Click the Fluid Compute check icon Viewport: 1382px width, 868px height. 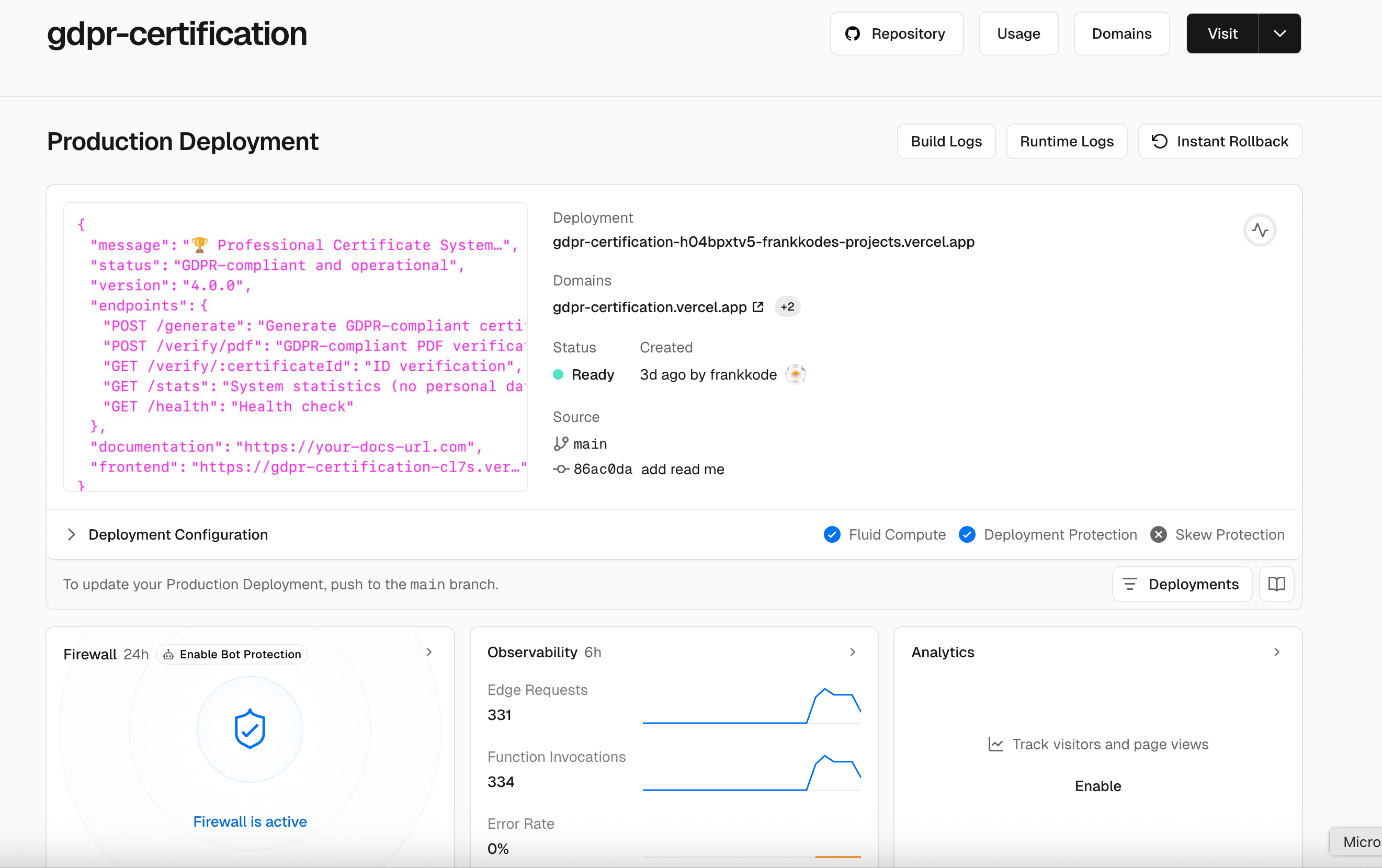pyautogui.click(x=832, y=534)
